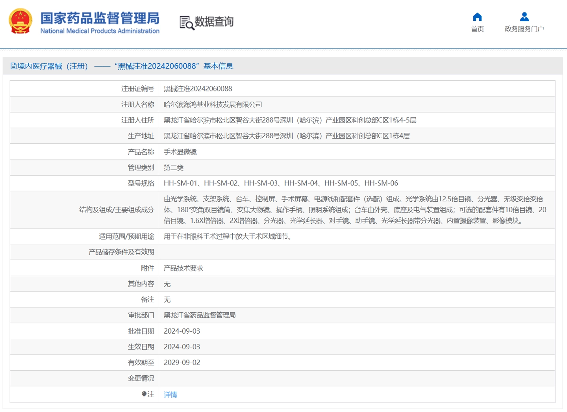
Task: Click approval department 黑龙江省药品监督管理局
Action: tap(200, 315)
